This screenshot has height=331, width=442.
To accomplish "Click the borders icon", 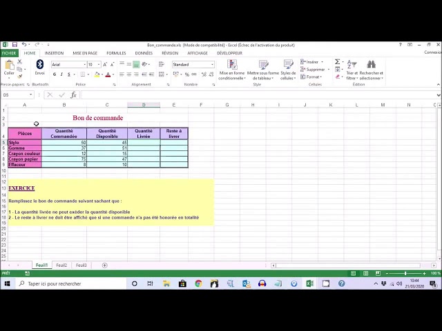I will (x=83, y=74).
